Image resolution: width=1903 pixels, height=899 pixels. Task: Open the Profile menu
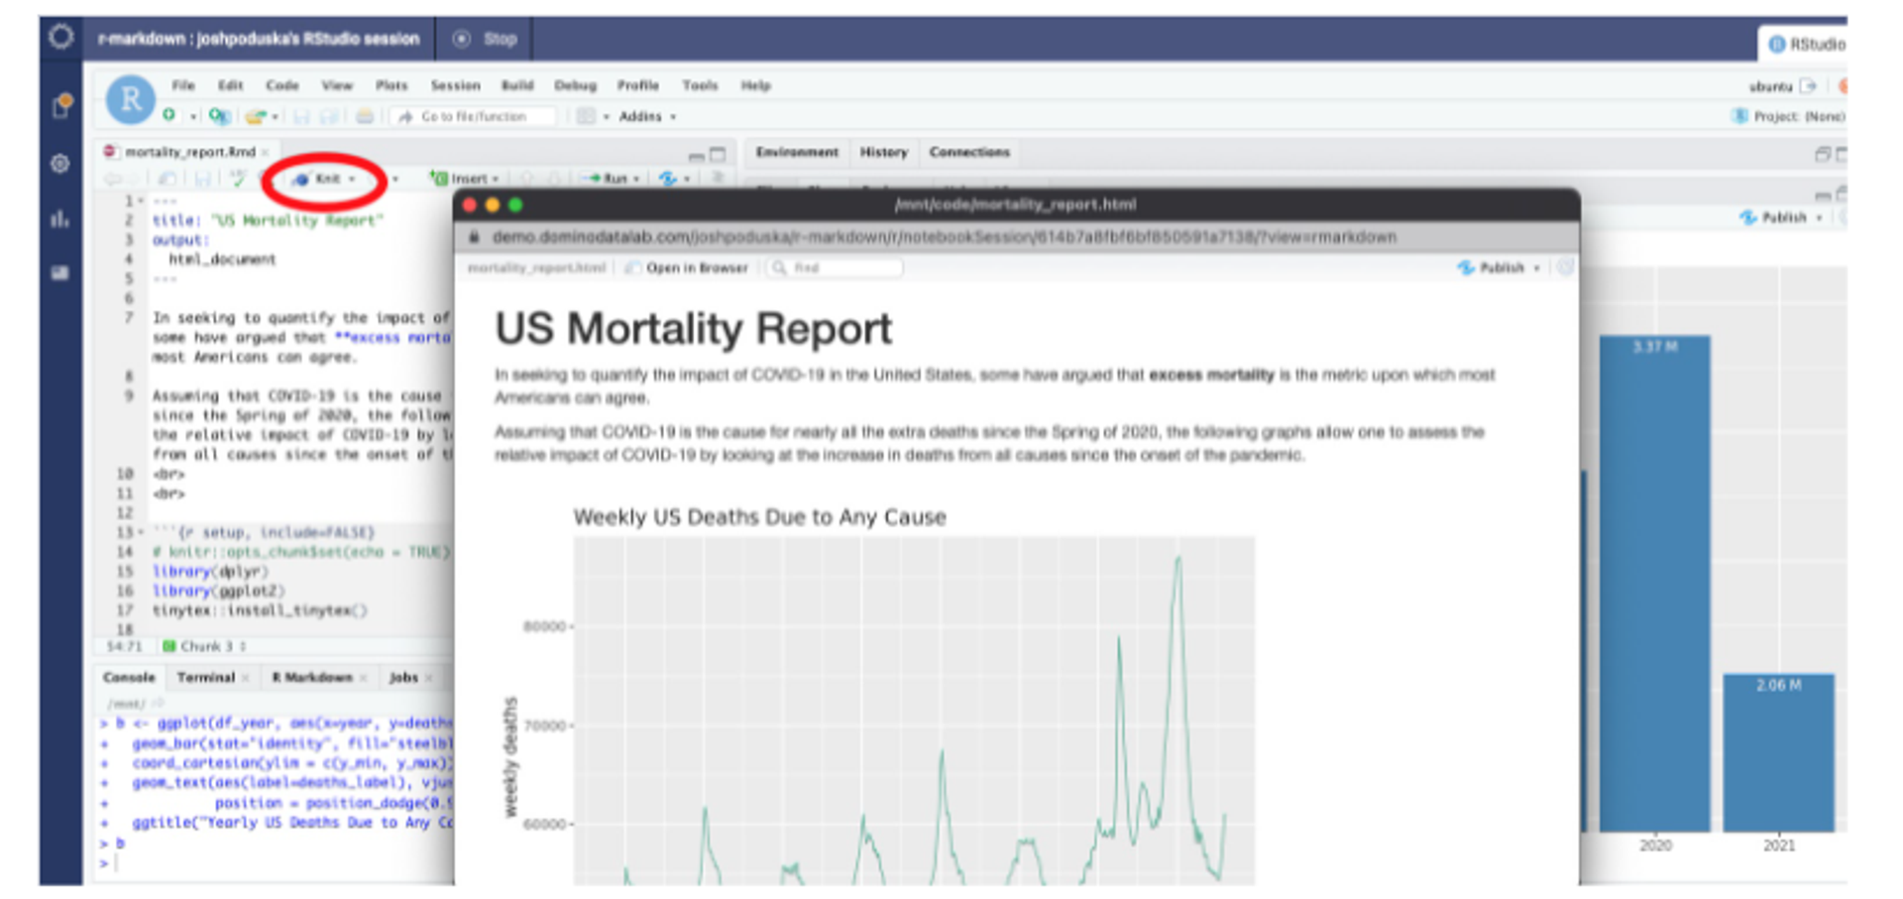point(638,85)
